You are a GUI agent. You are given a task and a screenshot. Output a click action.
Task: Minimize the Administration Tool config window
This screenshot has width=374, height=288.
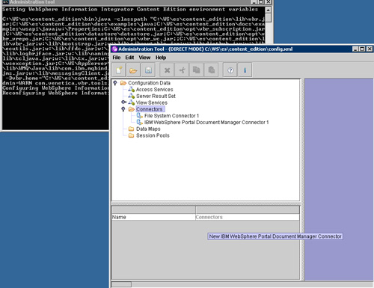(355, 49)
